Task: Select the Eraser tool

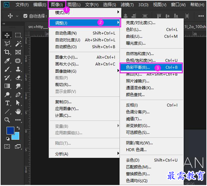Action: click(18, 78)
